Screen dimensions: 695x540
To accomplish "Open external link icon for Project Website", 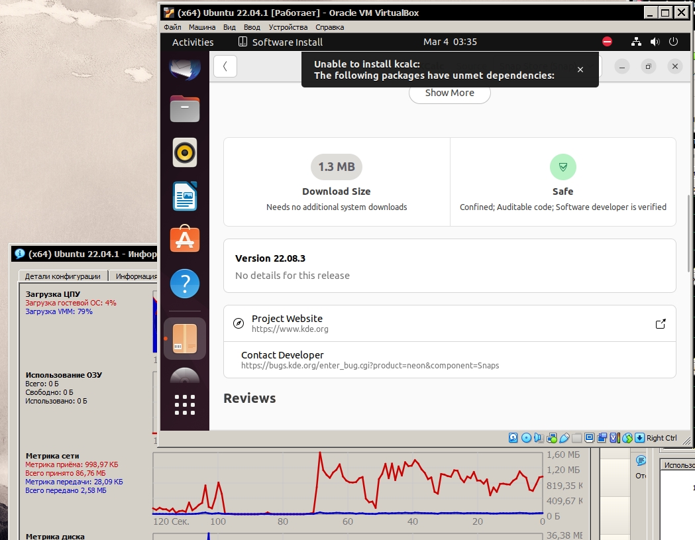I will (661, 323).
